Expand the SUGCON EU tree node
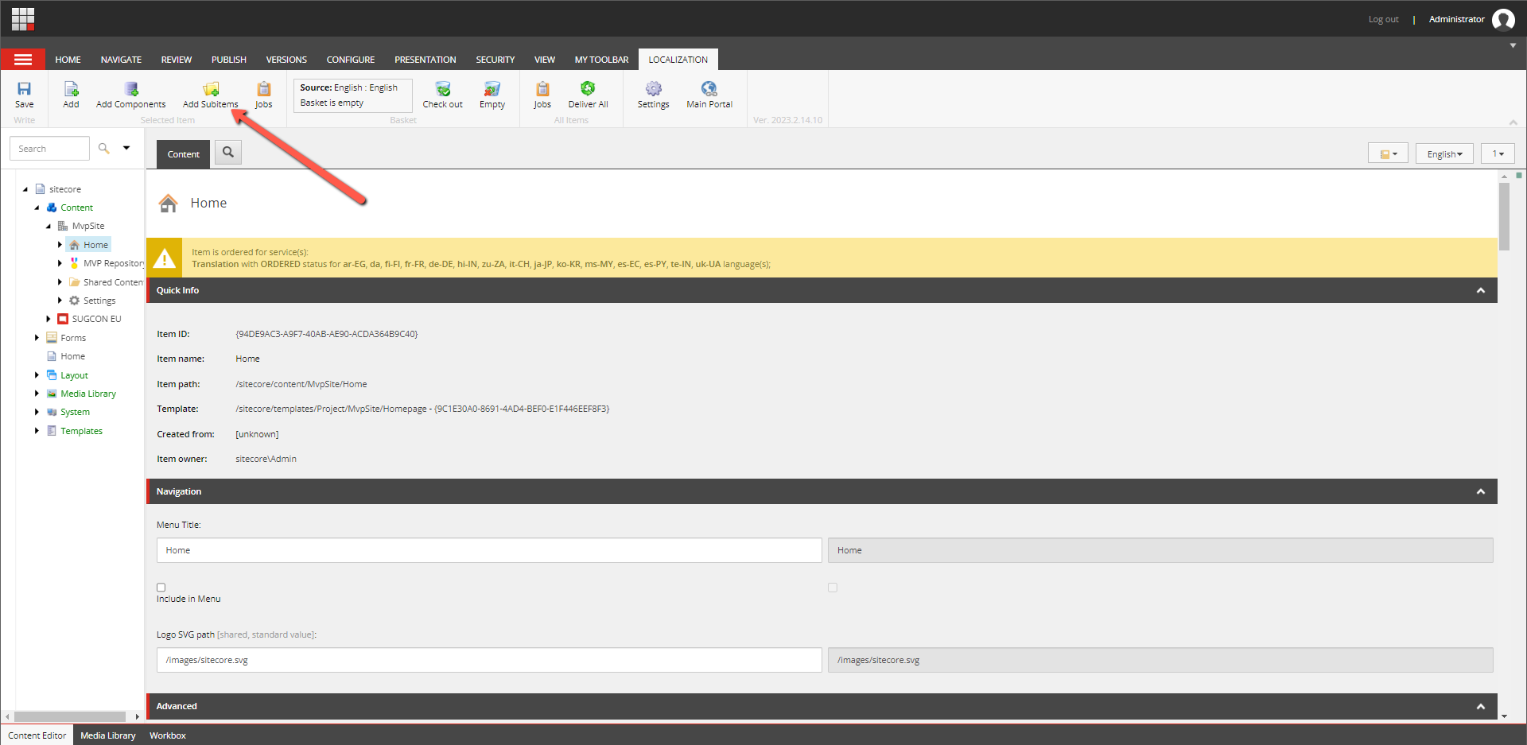Viewport: 1527px width, 745px height. 49,319
